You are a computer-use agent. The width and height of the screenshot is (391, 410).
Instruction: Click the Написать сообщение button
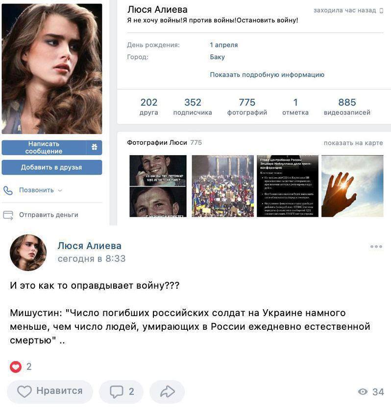pyautogui.click(x=44, y=147)
